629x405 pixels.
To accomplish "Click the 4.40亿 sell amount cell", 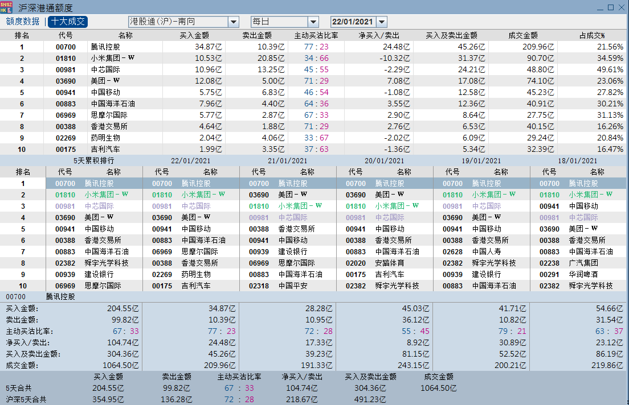I will [x=273, y=104].
